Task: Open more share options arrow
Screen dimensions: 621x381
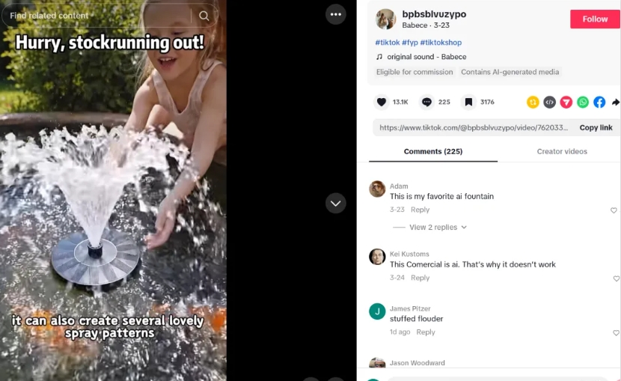Action: click(x=616, y=103)
